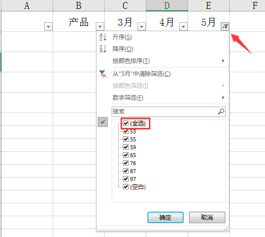Click the 确定 button
Screen dimensions: 265x237
pos(165,218)
